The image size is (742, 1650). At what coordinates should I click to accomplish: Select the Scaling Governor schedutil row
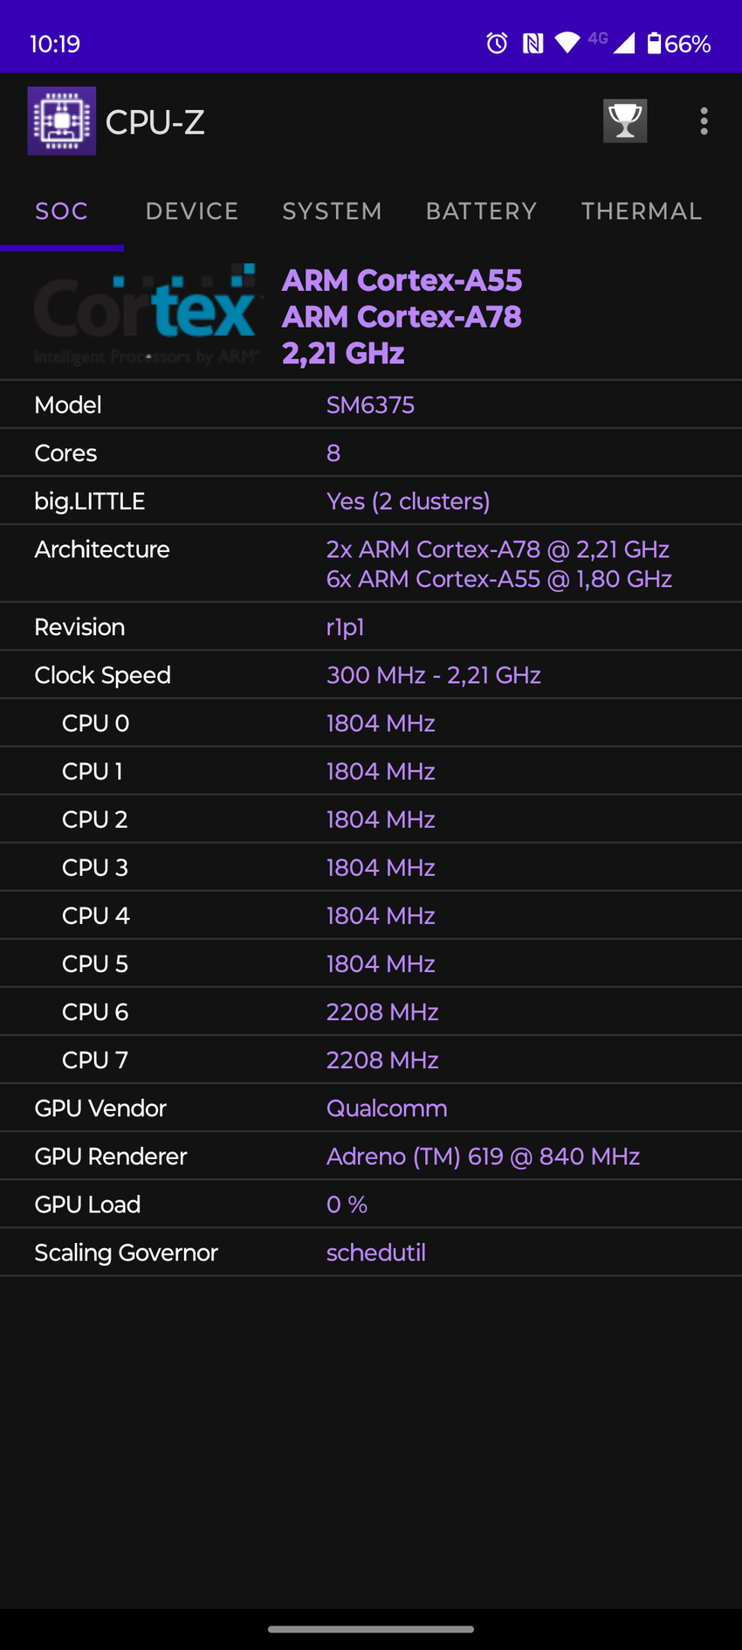click(x=371, y=1253)
